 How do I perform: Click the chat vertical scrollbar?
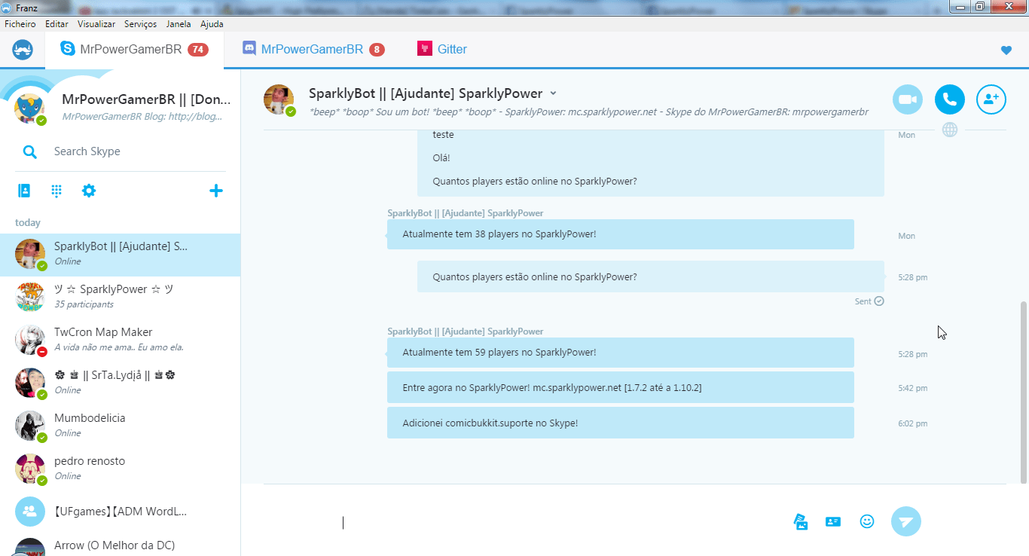point(1023,392)
